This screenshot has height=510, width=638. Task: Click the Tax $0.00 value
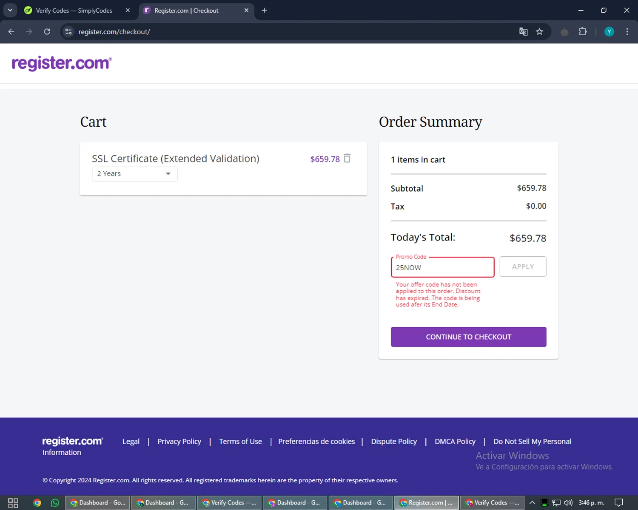click(x=536, y=206)
